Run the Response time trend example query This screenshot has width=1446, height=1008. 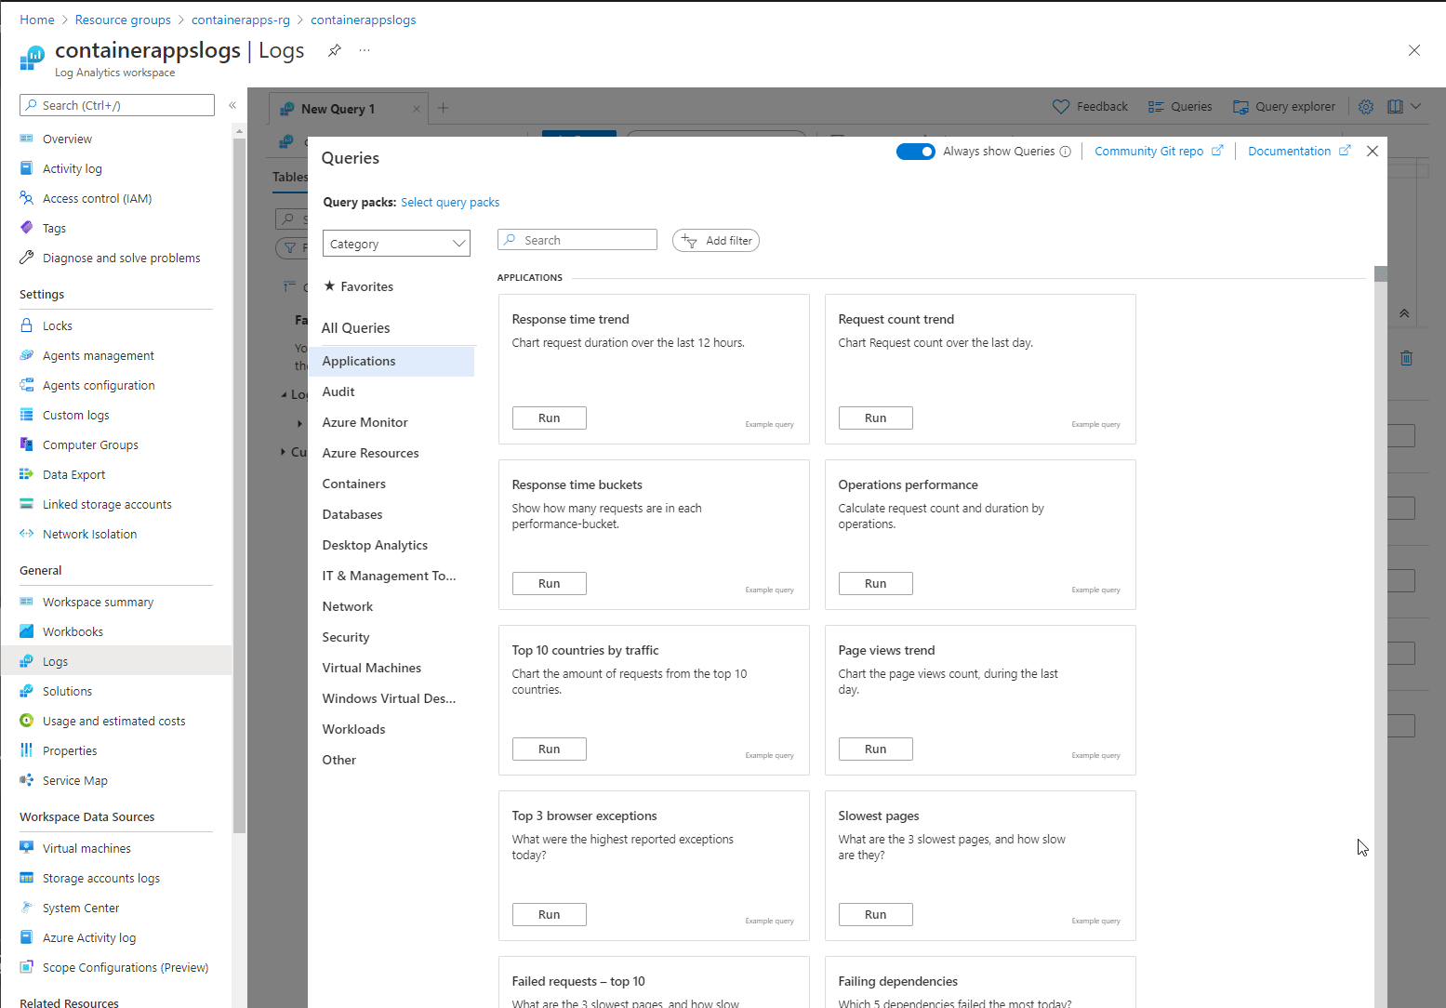pyautogui.click(x=549, y=418)
